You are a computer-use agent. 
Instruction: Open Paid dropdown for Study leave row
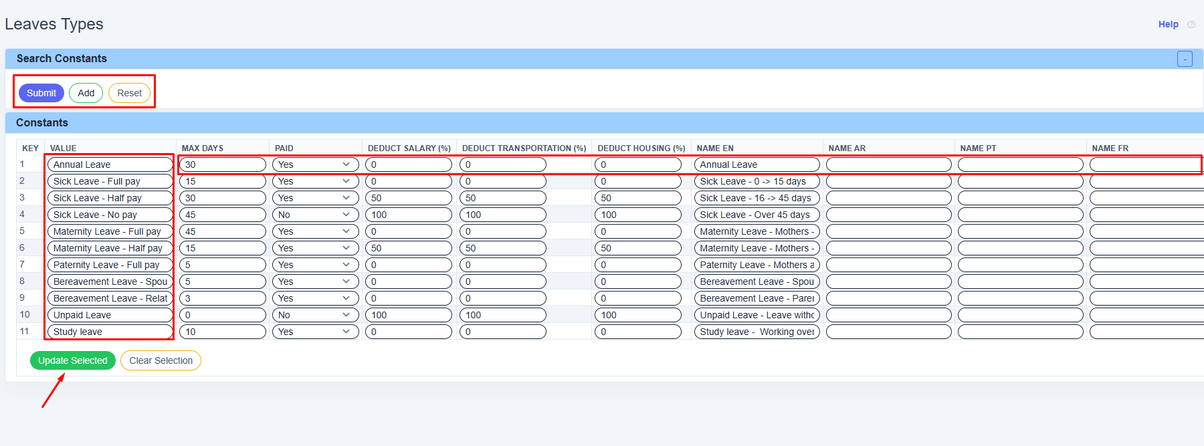316,332
